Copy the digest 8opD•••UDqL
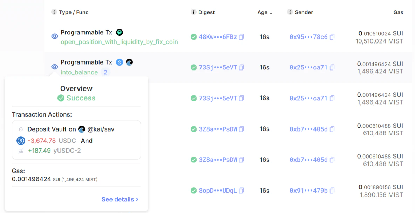Viewport: 415px width, 213px height. (x=241, y=191)
